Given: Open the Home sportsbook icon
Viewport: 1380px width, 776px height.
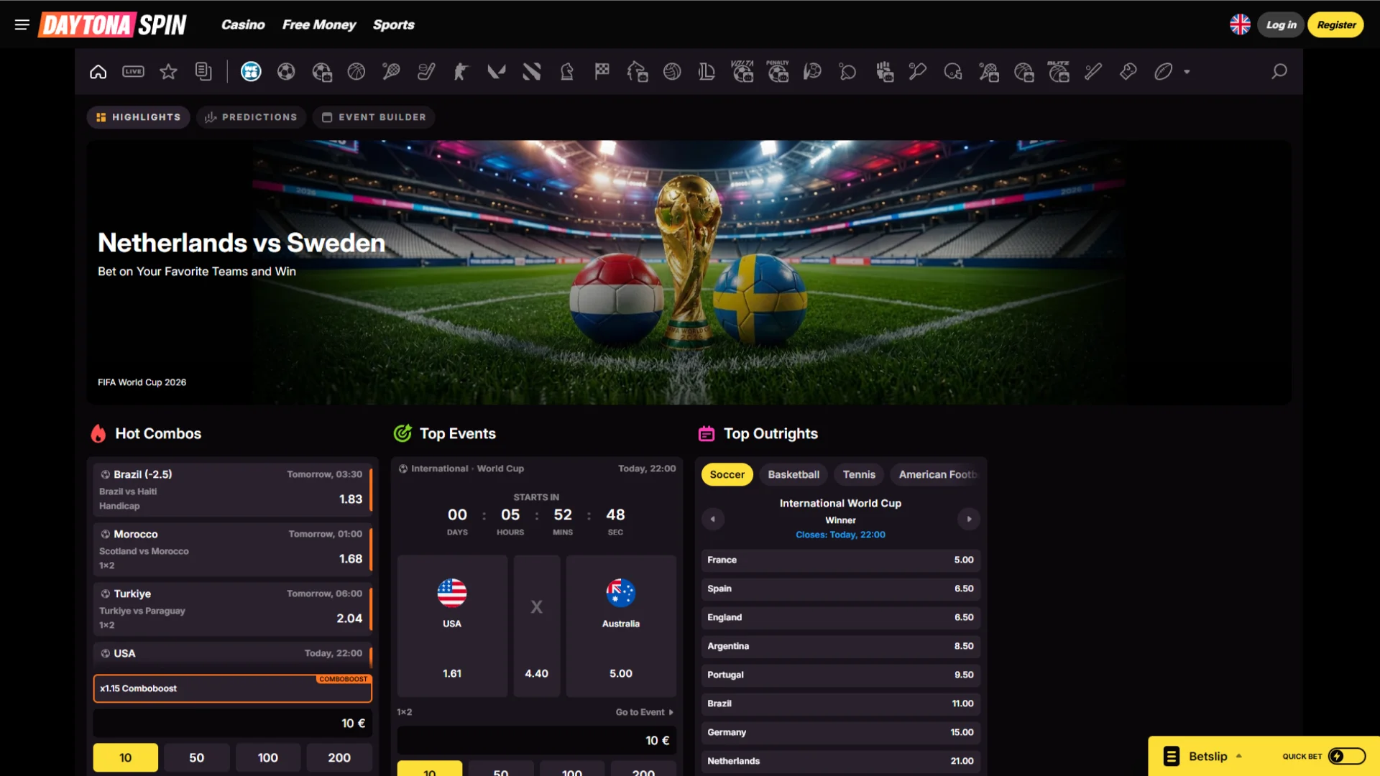Looking at the screenshot, I should click(98, 72).
